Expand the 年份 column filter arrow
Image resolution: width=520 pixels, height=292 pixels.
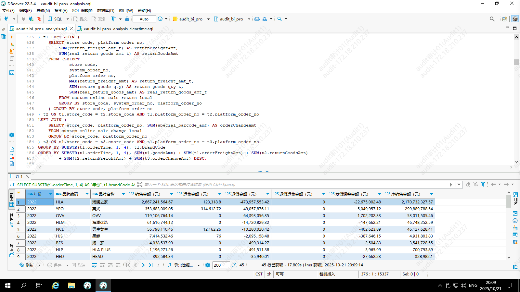[51, 194]
